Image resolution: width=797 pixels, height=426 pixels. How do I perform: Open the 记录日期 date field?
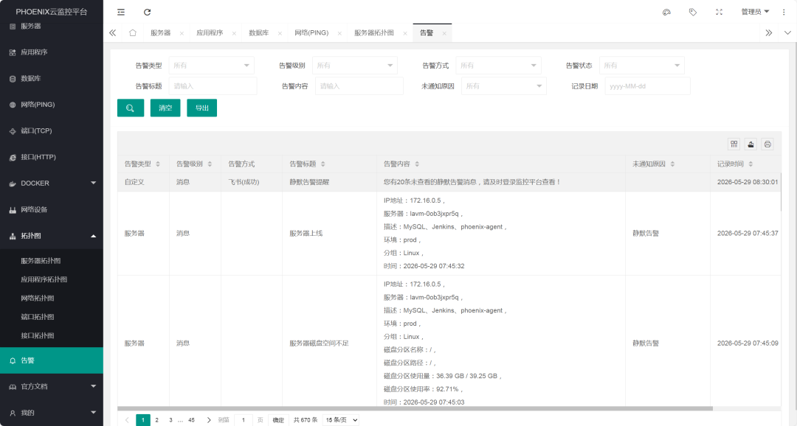647,86
